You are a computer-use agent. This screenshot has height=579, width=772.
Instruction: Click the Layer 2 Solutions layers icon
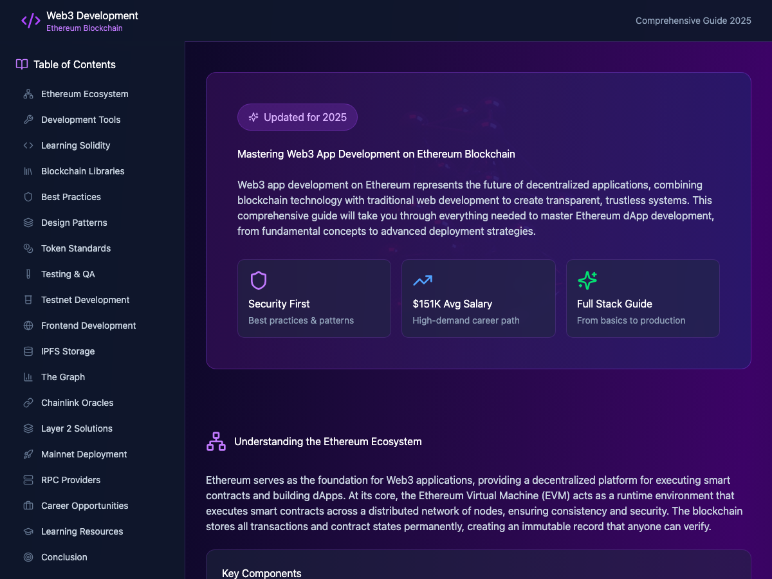(x=28, y=428)
